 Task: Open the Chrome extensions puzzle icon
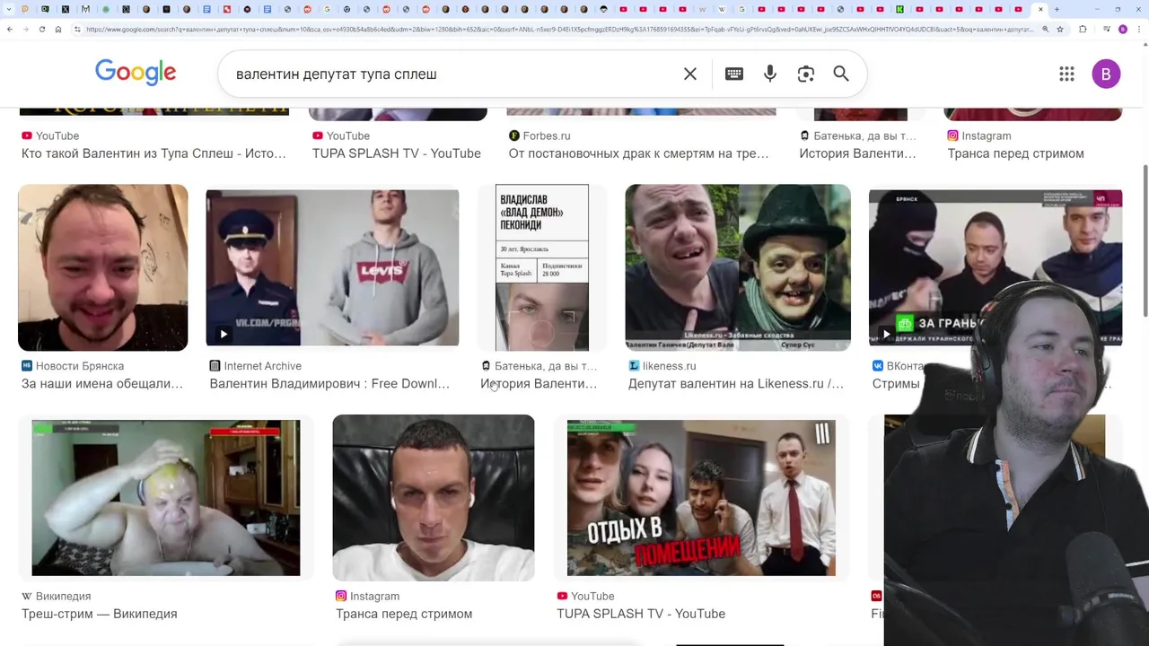point(1083,29)
